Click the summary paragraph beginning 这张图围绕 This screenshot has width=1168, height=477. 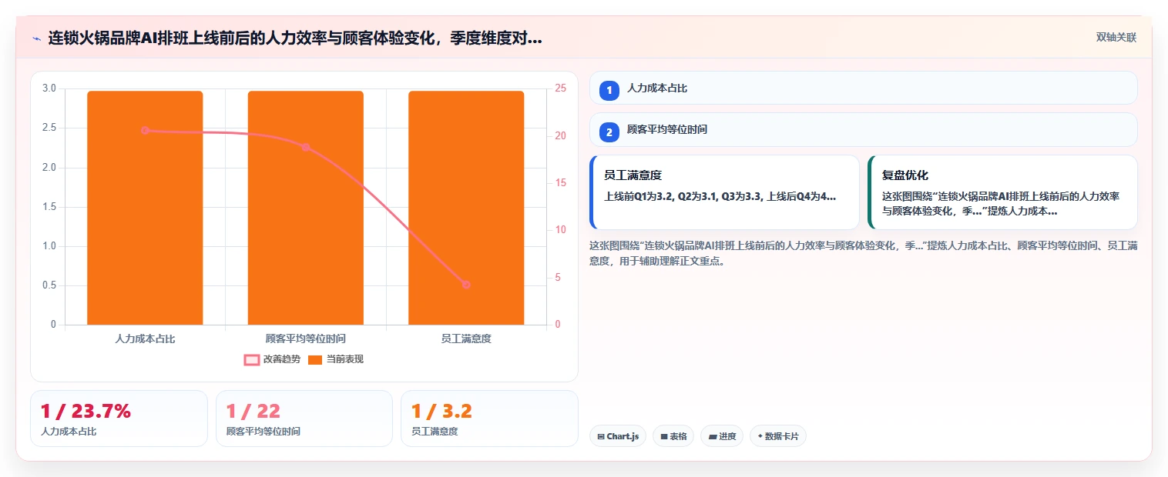(x=863, y=253)
